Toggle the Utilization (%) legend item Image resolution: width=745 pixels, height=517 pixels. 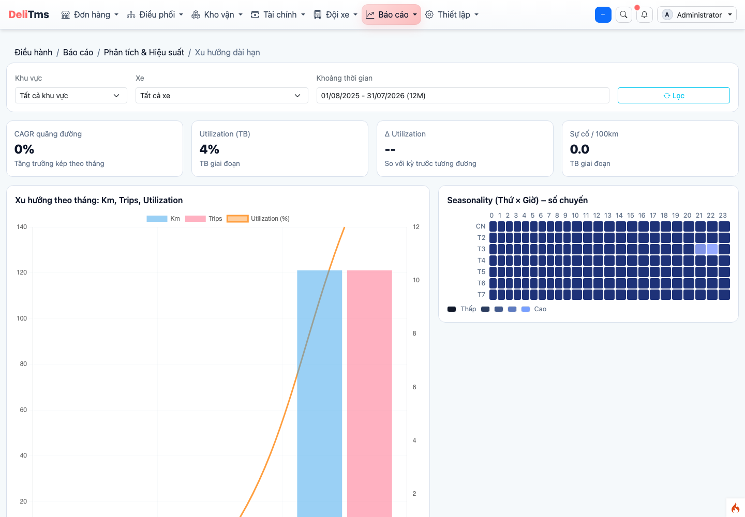(258, 219)
